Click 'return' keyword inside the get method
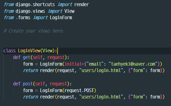 coord(30,71)
